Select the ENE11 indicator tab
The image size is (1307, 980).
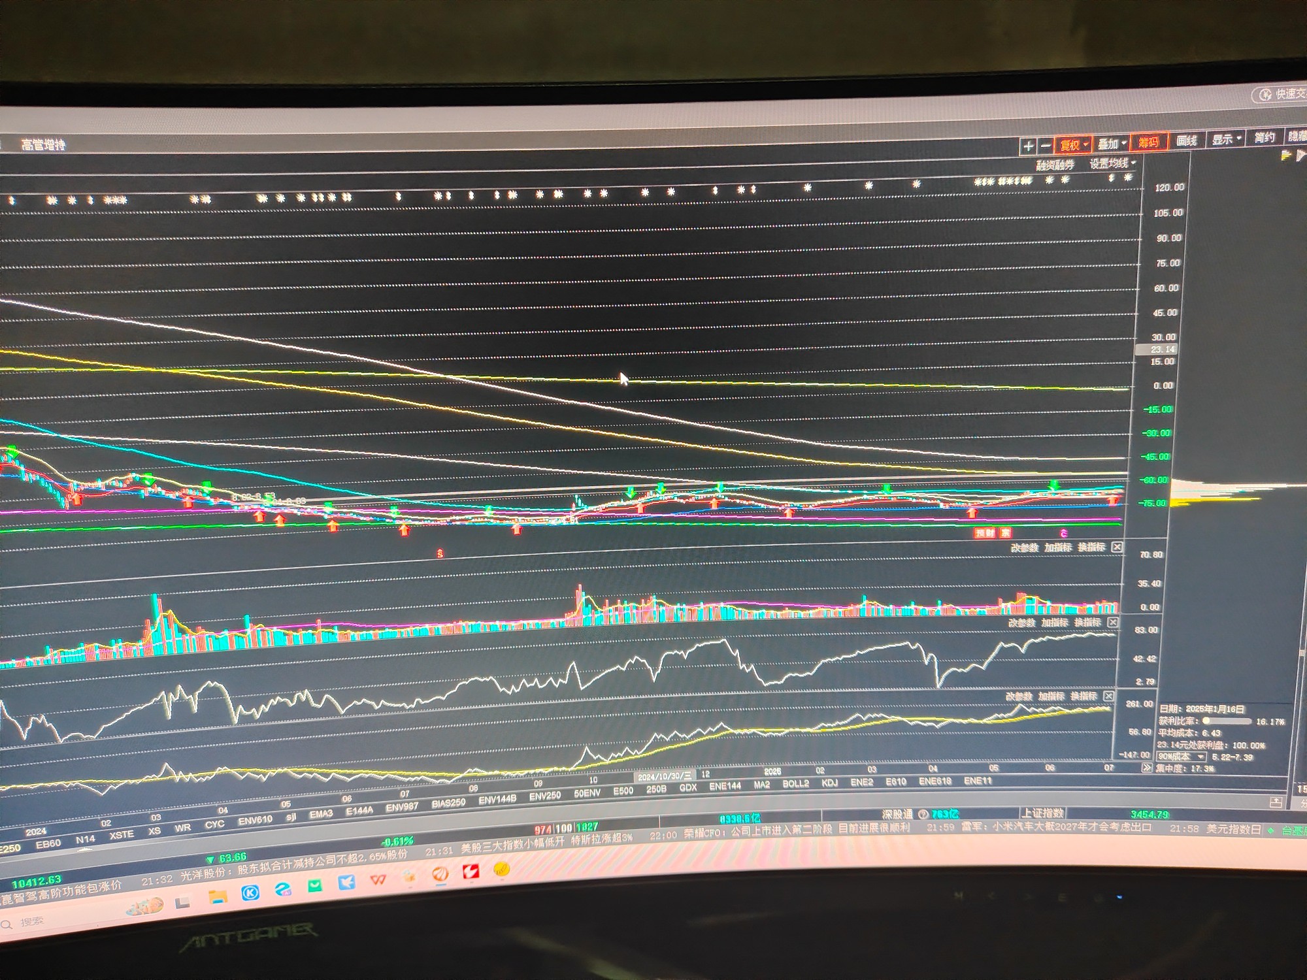click(x=978, y=780)
